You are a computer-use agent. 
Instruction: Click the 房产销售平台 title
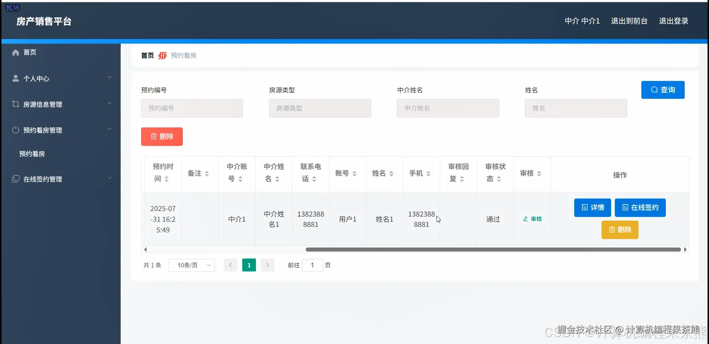pos(44,21)
